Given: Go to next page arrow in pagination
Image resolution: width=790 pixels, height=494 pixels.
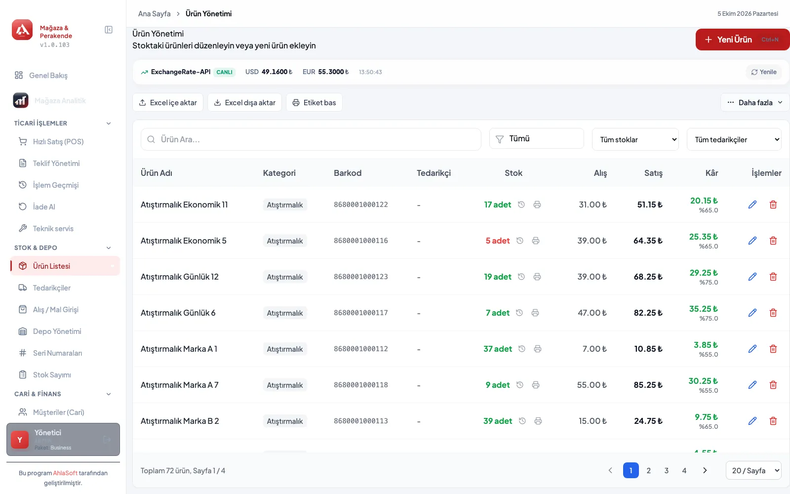Looking at the screenshot, I should pyautogui.click(x=705, y=470).
